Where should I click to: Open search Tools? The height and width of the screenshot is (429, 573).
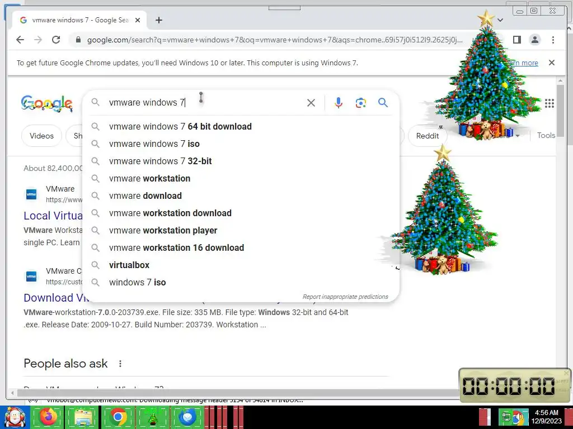point(546,135)
